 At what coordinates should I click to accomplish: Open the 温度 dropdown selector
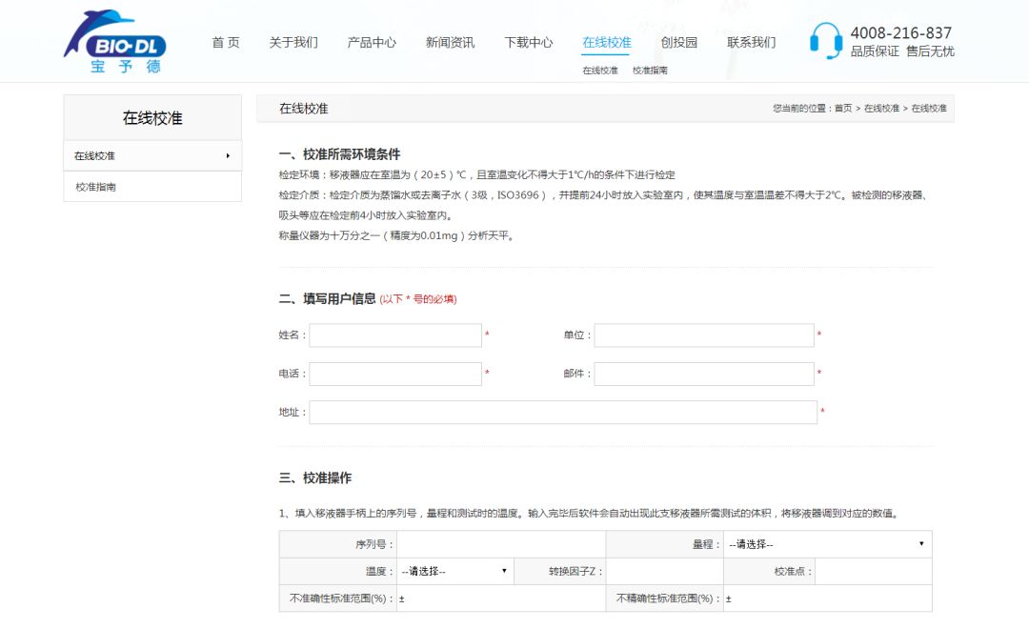[454, 571]
